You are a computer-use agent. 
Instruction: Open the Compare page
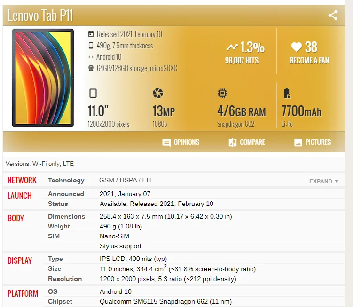pyautogui.click(x=247, y=142)
